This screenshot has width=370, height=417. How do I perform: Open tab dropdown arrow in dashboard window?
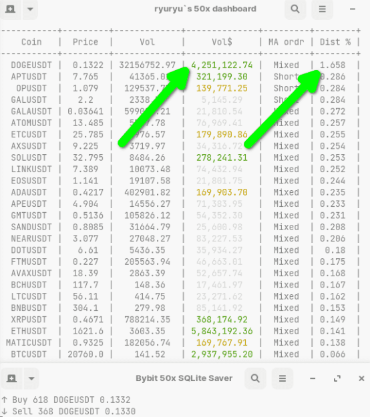30,9
